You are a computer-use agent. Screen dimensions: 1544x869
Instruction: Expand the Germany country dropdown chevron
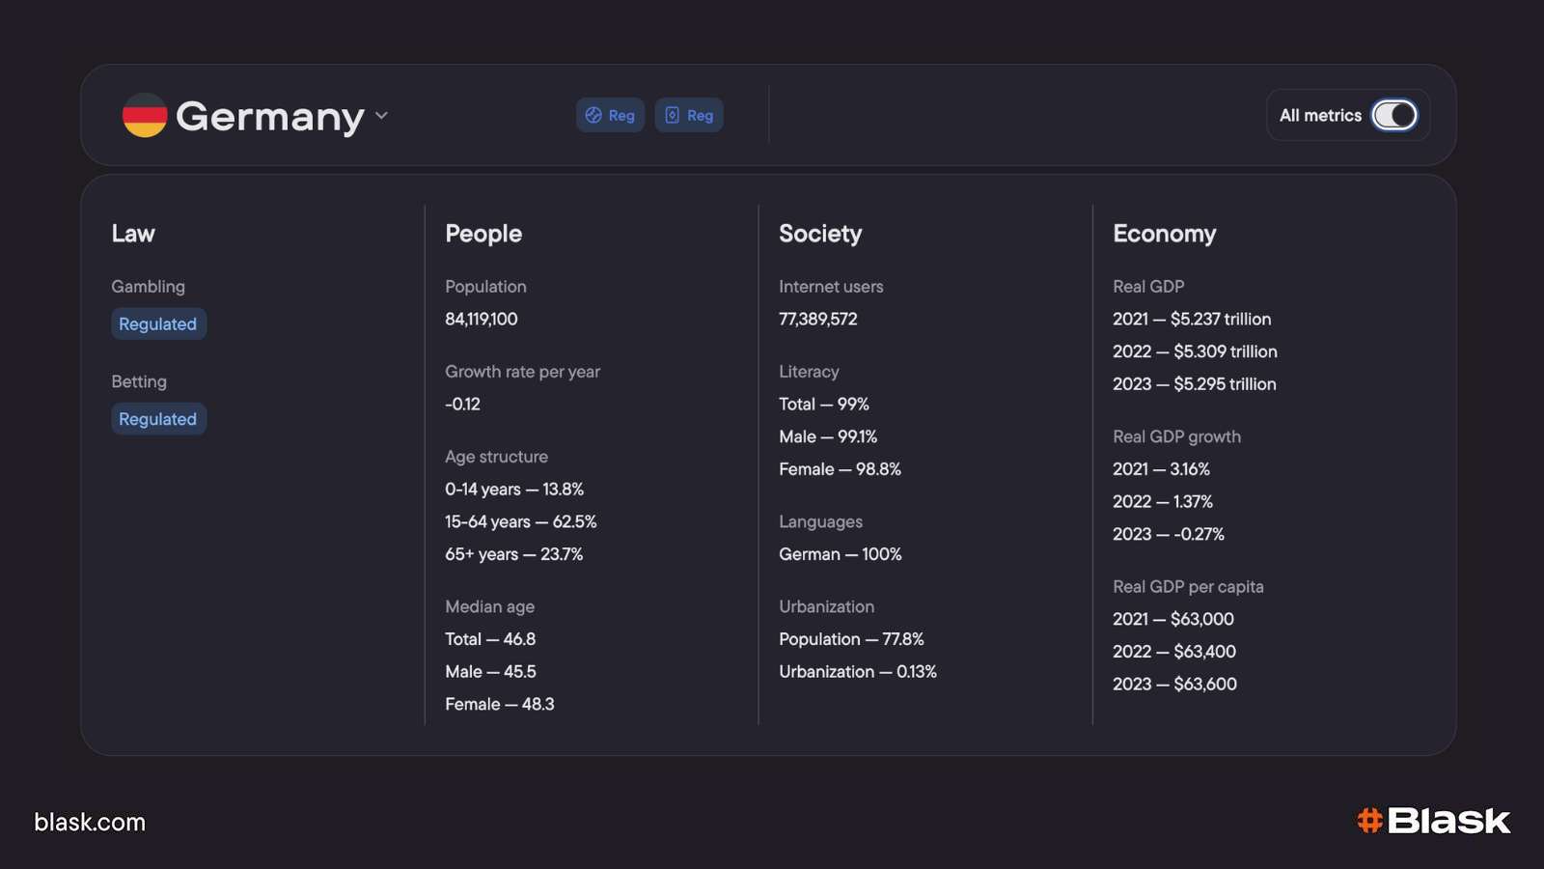(x=382, y=116)
